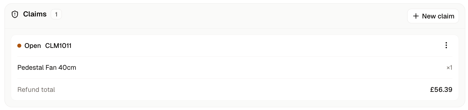Click the shield icon beside Claims
Screen dimensions: 468x110
[x=15, y=14]
